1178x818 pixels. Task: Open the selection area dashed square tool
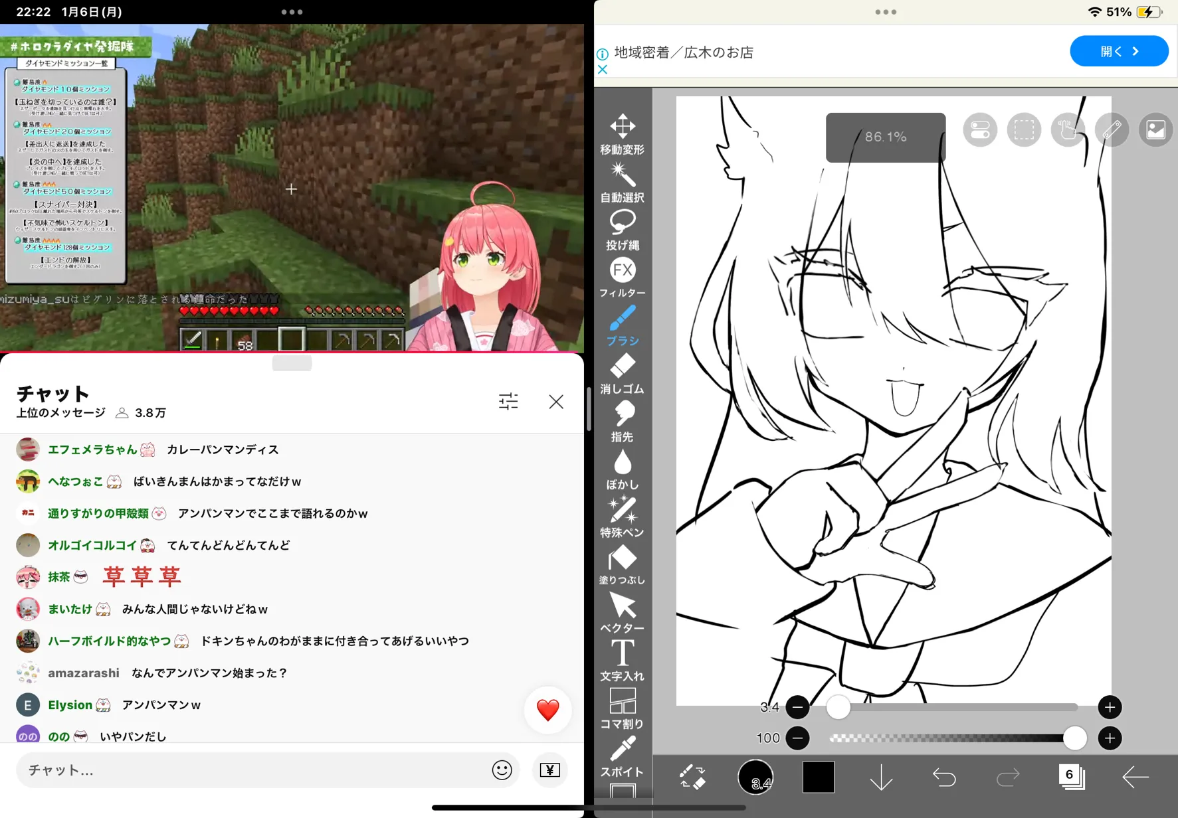pos(1024,129)
